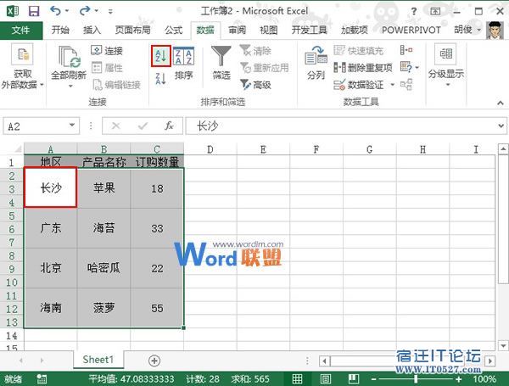Click the Data Validation text label
This screenshot has height=386, width=509.
click(x=366, y=85)
